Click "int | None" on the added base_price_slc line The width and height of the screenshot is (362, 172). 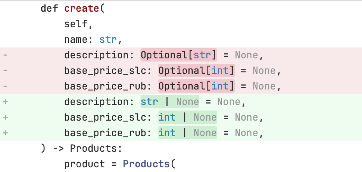tap(187, 118)
